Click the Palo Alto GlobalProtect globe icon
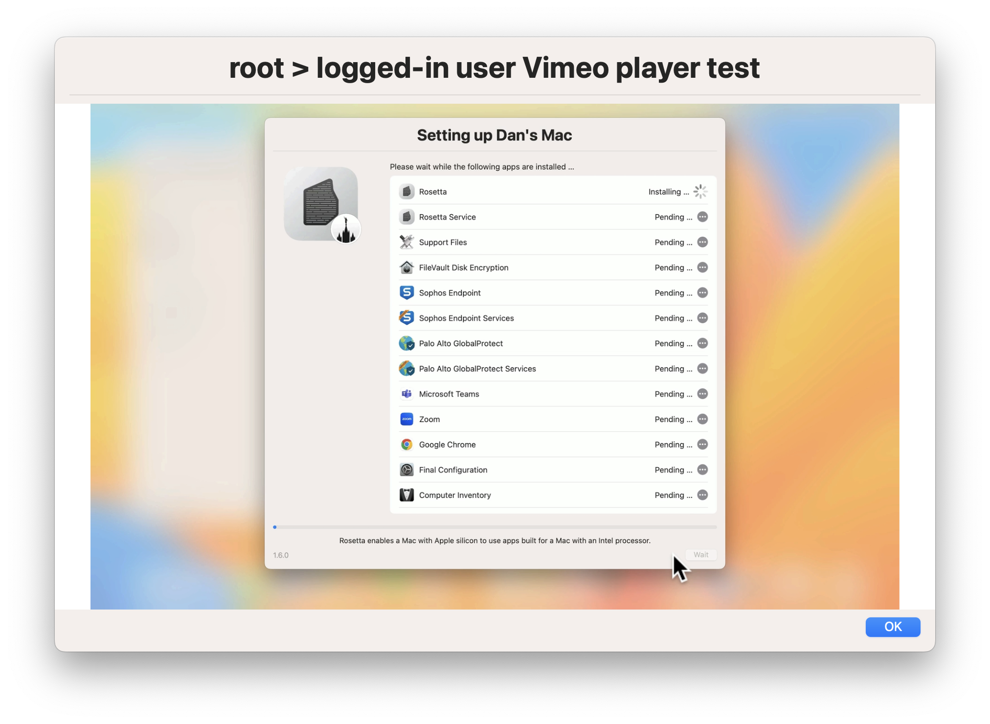This screenshot has width=990, height=724. click(407, 343)
